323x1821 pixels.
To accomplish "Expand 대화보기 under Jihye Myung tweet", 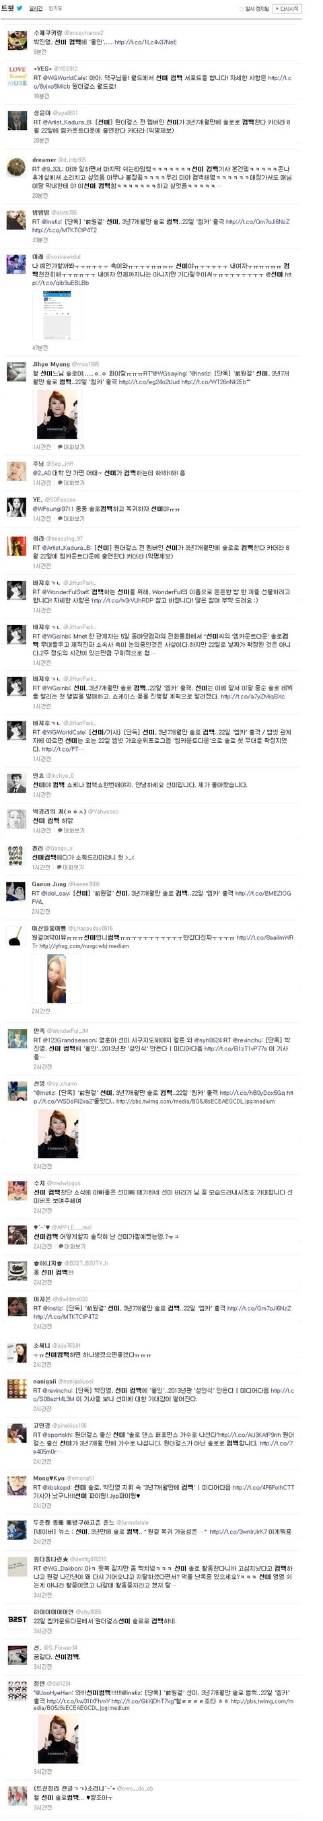I will [x=71, y=447].
